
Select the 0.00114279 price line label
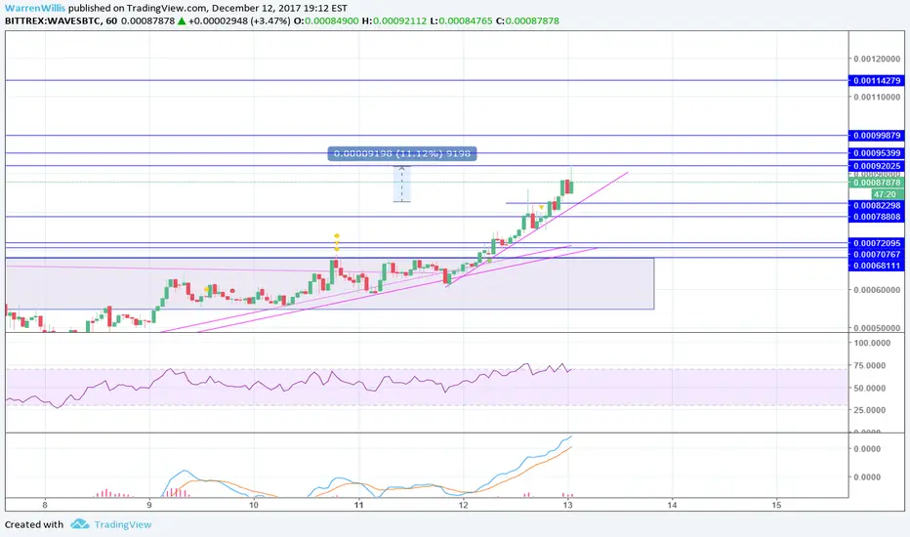coord(877,81)
